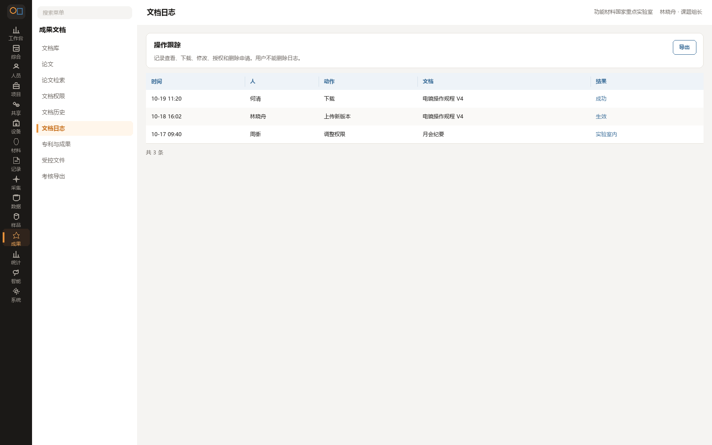Go to 论文检索 menu item

pos(85,80)
